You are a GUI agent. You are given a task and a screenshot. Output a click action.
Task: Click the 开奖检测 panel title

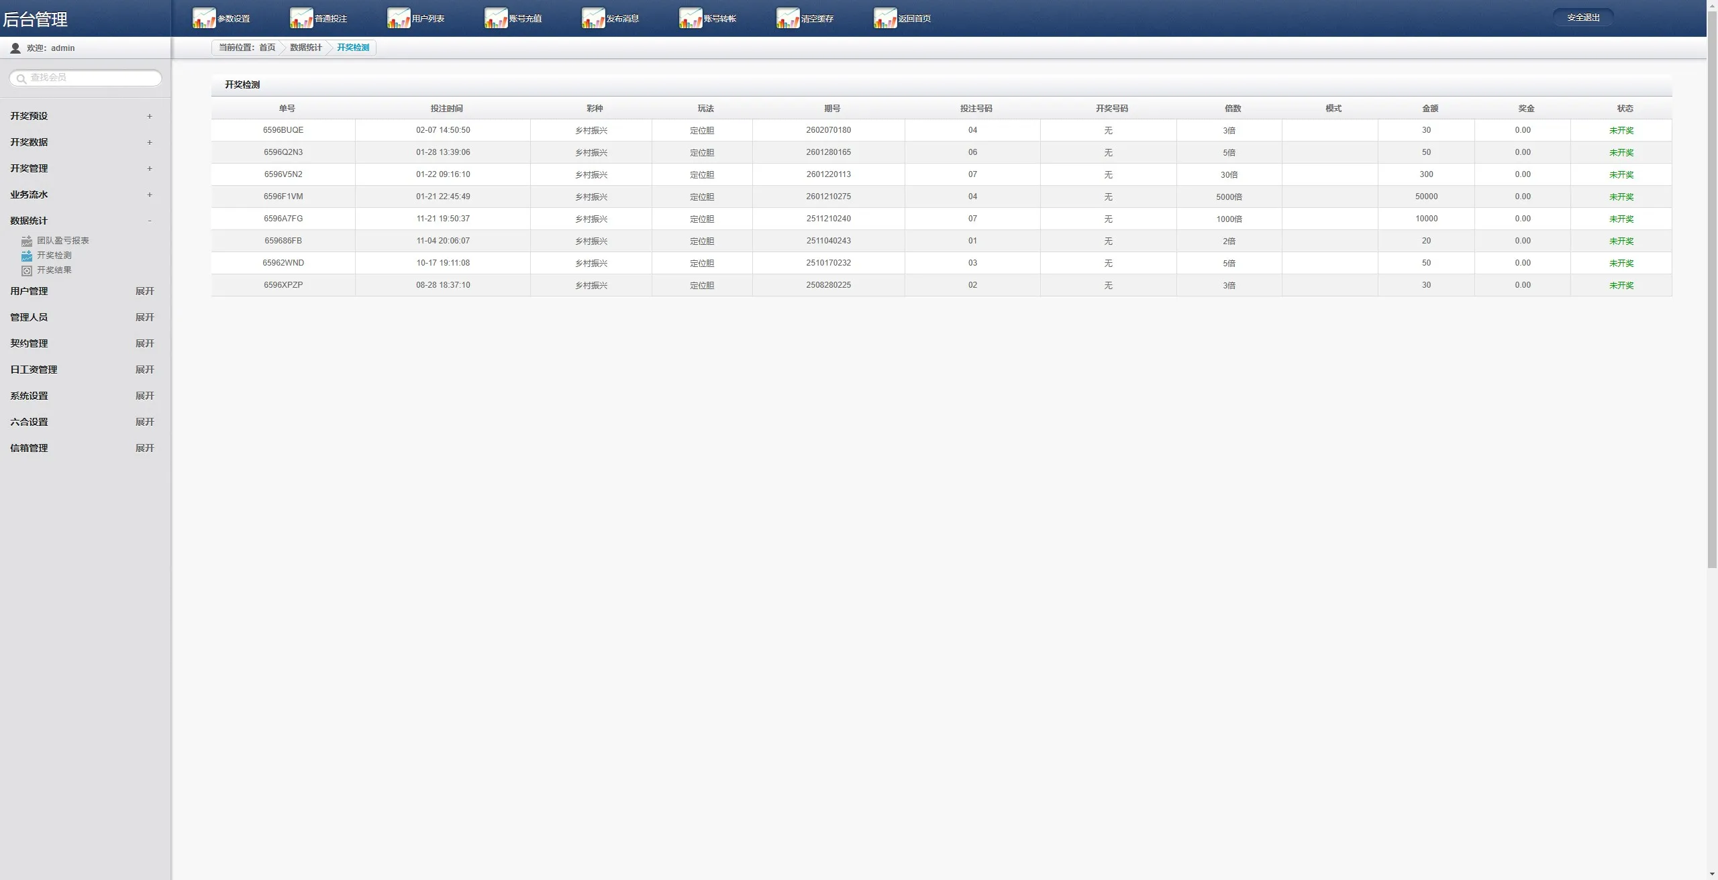(242, 85)
